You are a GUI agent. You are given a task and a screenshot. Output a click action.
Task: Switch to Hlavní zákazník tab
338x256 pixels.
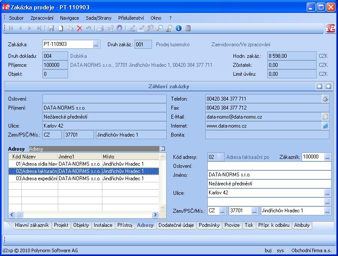[32, 225]
